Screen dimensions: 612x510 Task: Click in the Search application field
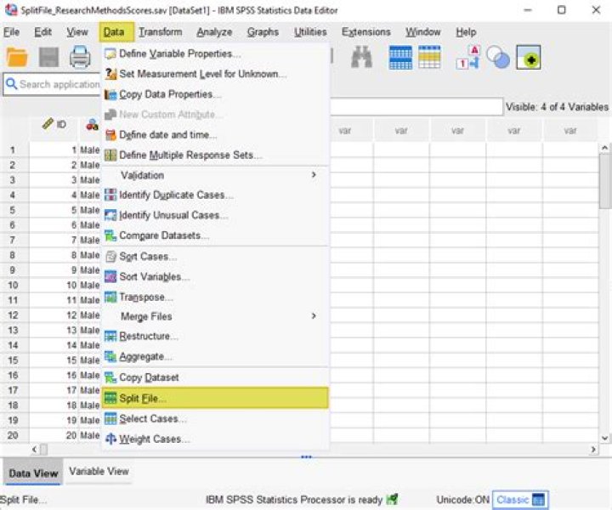(x=55, y=84)
